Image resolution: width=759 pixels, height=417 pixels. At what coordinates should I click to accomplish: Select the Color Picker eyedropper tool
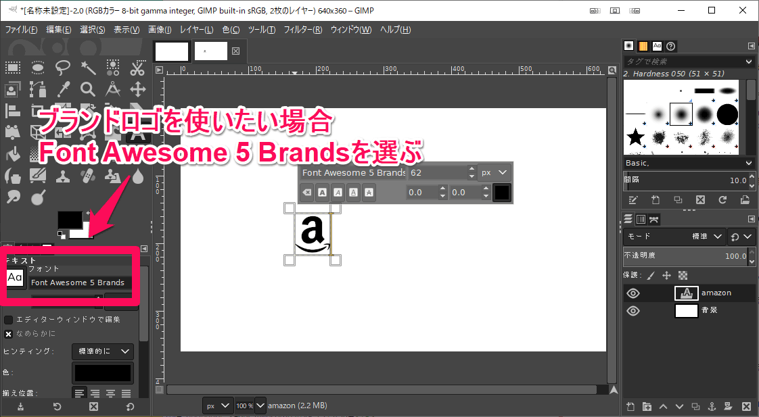(63, 89)
